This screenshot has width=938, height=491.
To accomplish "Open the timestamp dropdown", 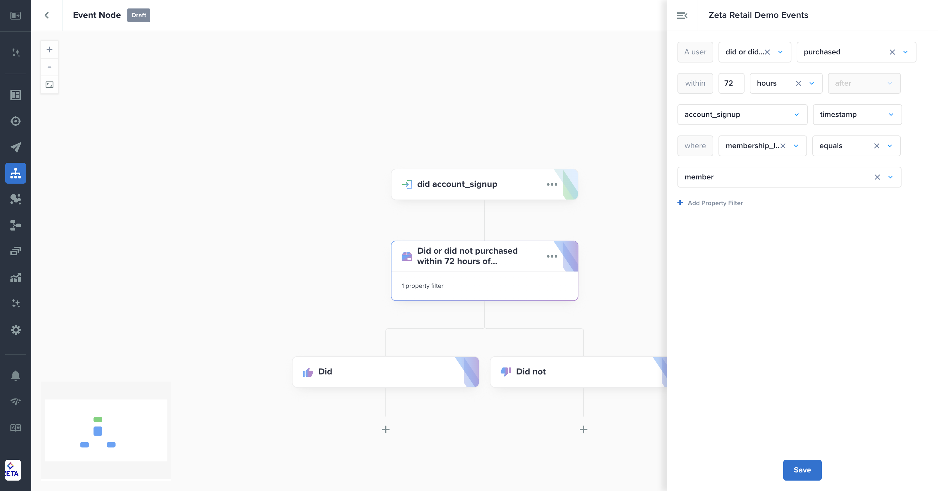I will 891,115.
